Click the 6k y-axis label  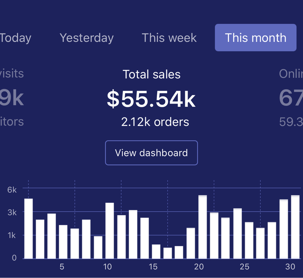click(12, 189)
